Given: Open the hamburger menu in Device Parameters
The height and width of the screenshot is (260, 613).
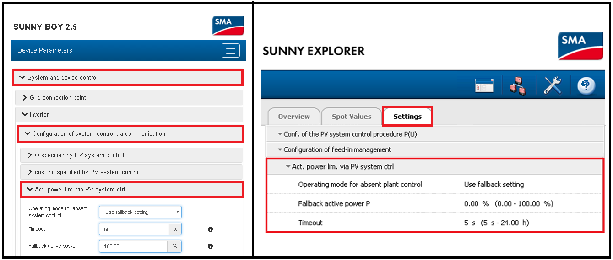Looking at the screenshot, I should (230, 51).
